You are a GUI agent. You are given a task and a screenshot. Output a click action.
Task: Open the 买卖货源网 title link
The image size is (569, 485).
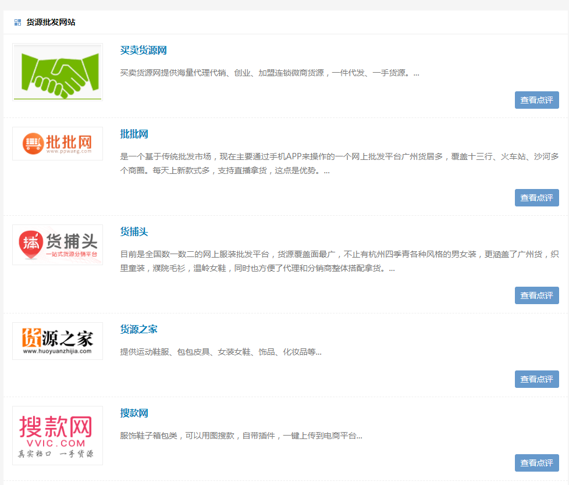pos(143,51)
